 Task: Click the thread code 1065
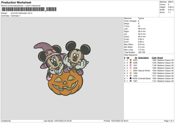click(x=154, y=60)
